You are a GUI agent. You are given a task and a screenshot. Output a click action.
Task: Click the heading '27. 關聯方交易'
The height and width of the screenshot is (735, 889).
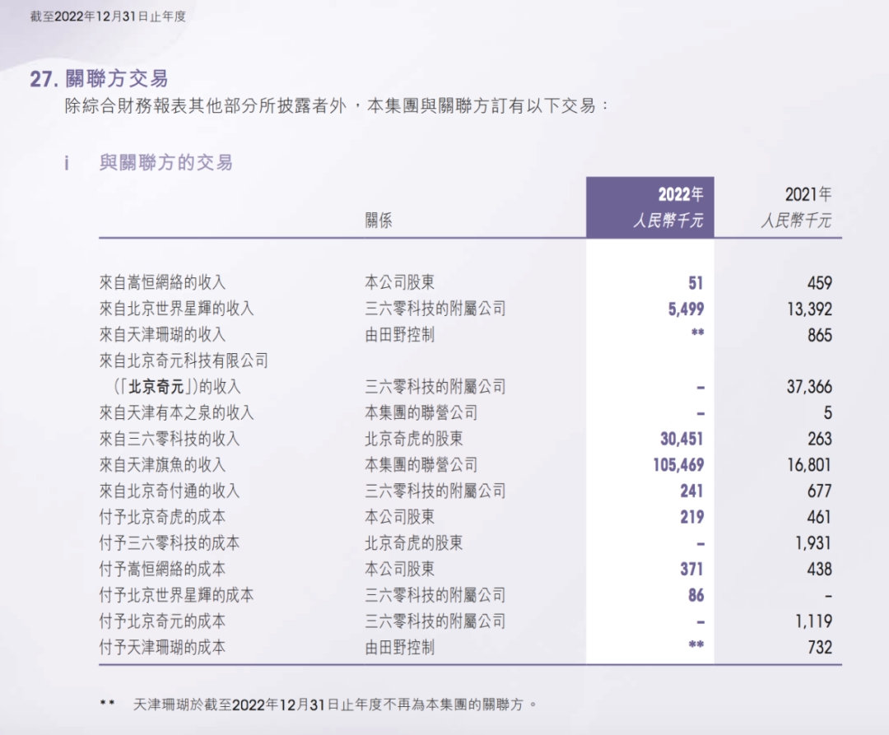(100, 79)
